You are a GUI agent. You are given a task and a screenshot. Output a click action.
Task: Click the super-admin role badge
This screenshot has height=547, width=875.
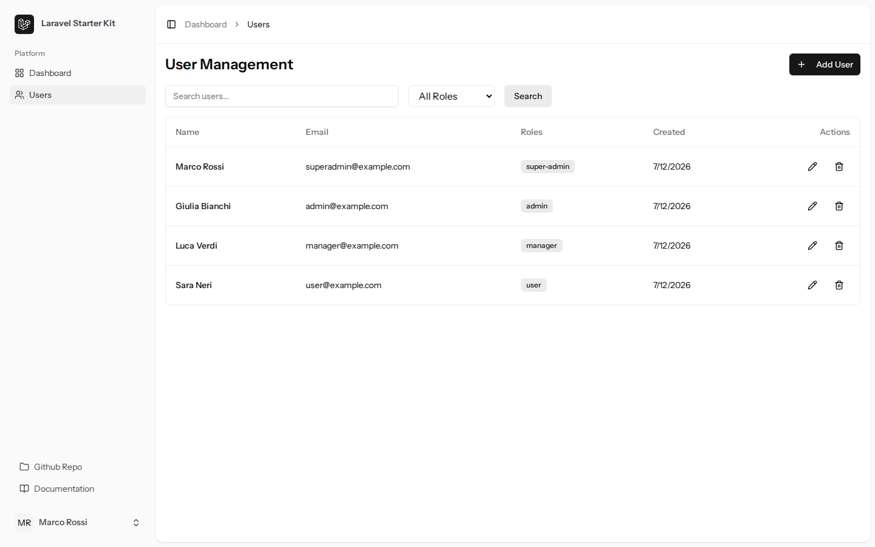pyautogui.click(x=547, y=167)
